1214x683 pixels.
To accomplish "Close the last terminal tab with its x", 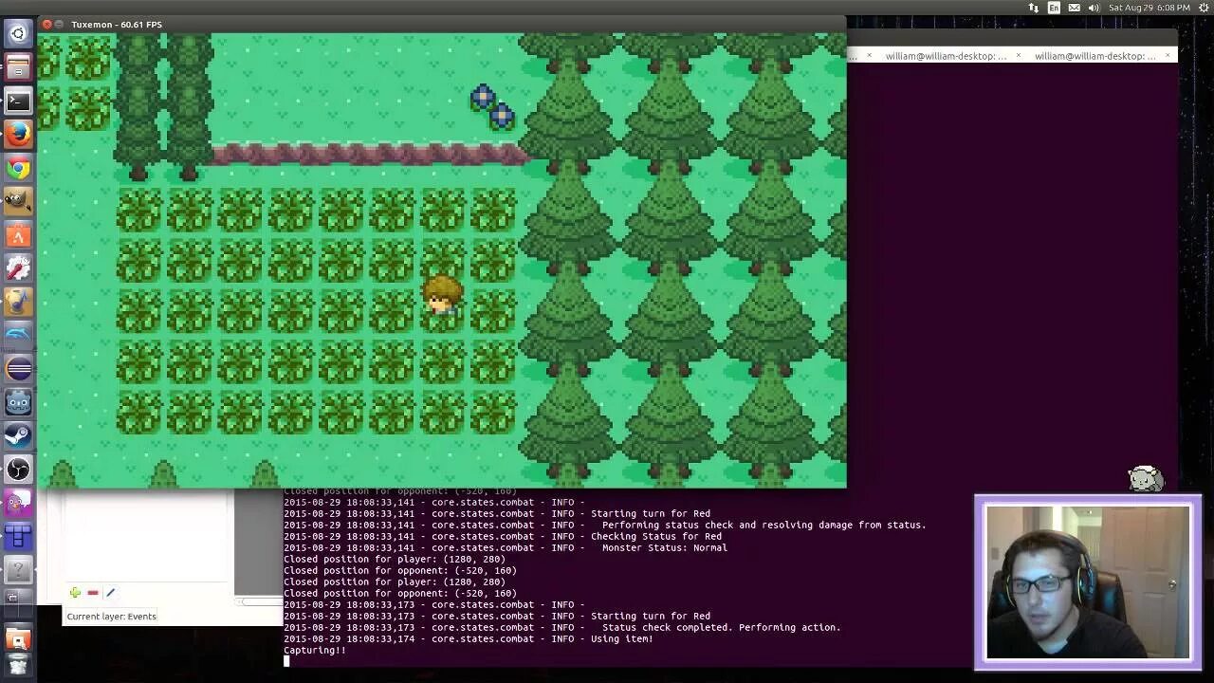I will pos(1168,56).
